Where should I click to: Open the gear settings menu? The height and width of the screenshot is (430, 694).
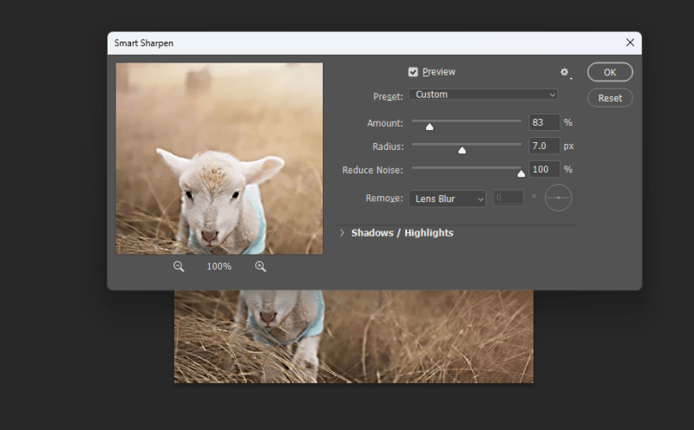point(565,73)
